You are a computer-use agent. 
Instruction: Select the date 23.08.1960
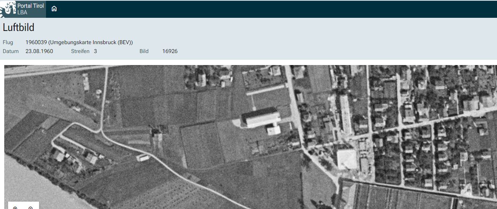39,51
